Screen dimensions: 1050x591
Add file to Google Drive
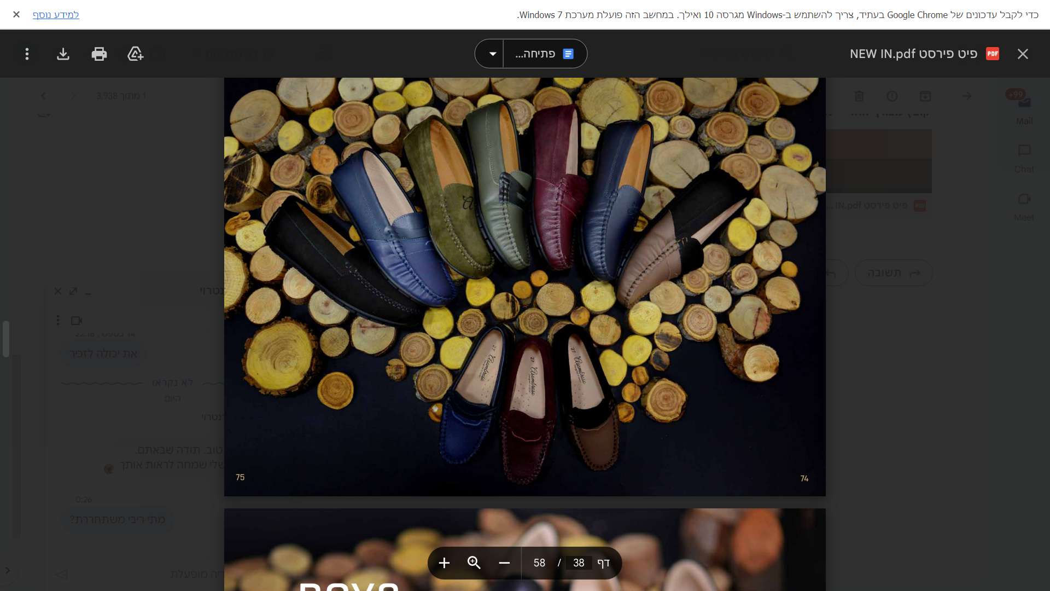click(135, 54)
